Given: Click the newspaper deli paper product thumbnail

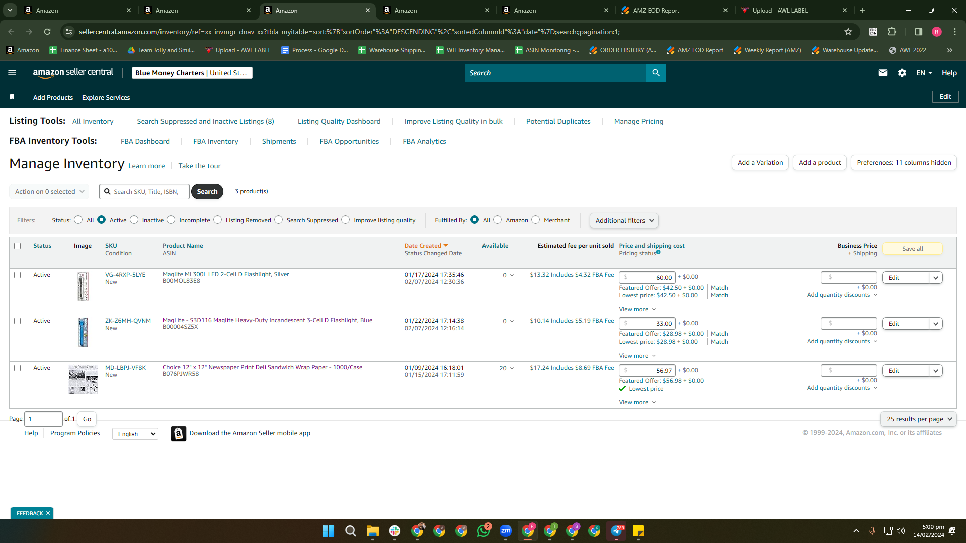Looking at the screenshot, I should [x=83, y=379].
